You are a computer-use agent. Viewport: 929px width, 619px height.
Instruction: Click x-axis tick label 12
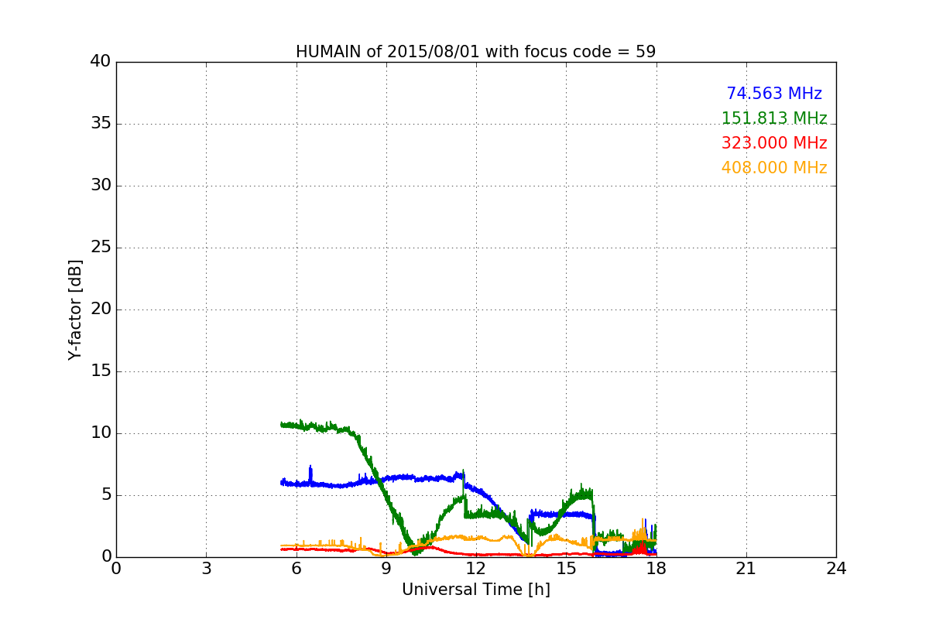coord(476,569)
